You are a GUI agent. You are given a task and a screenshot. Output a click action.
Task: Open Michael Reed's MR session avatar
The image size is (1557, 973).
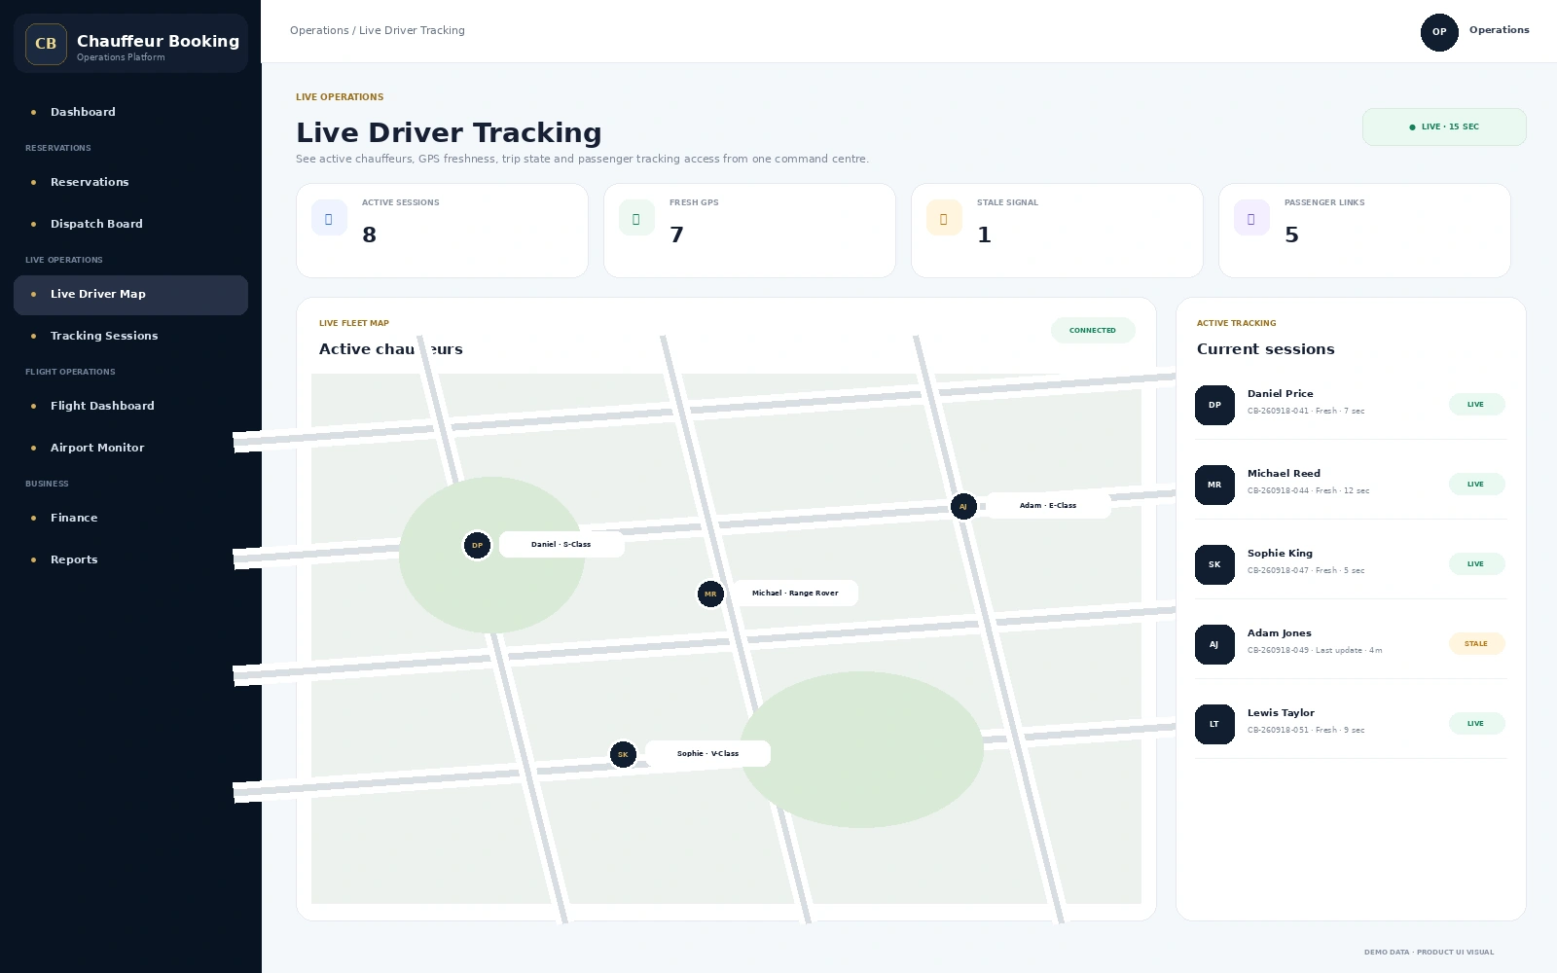1214,485
